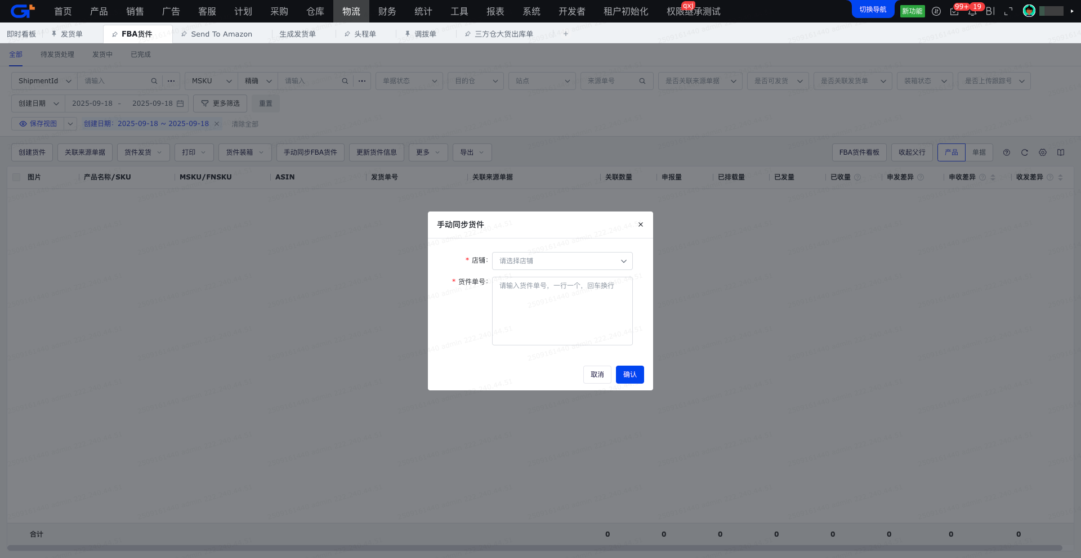This screenshot has width=1081, height=558.
Task: Refresh the table with the reload icon
Action: [1025, 152]
